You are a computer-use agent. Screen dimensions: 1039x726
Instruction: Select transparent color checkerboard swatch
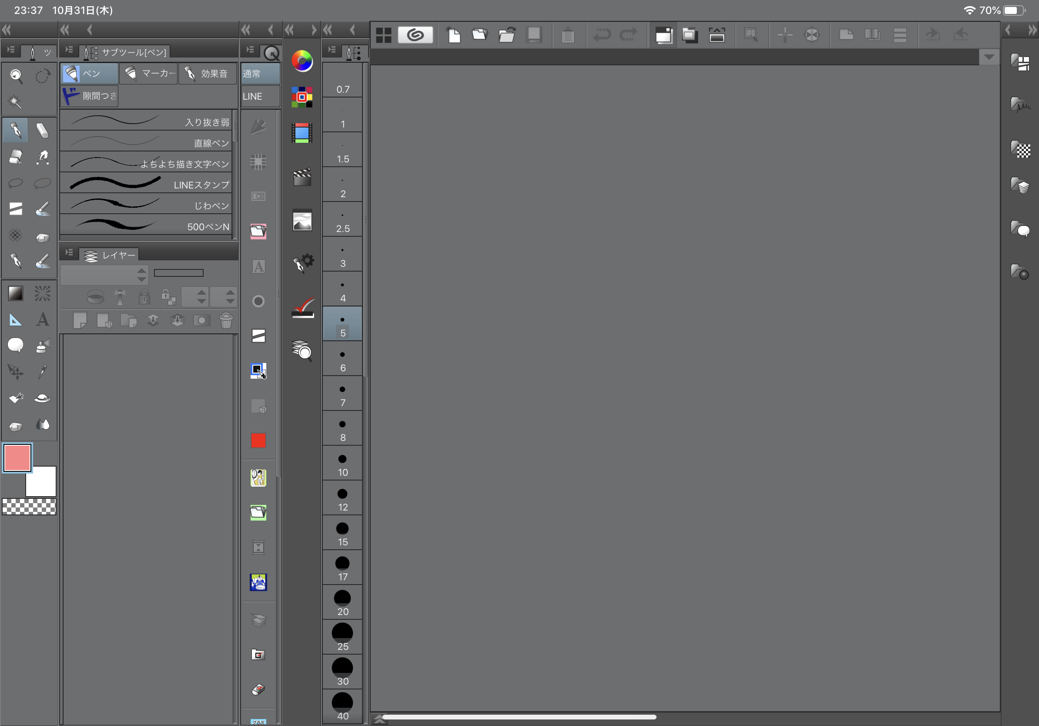coord(29,507)
